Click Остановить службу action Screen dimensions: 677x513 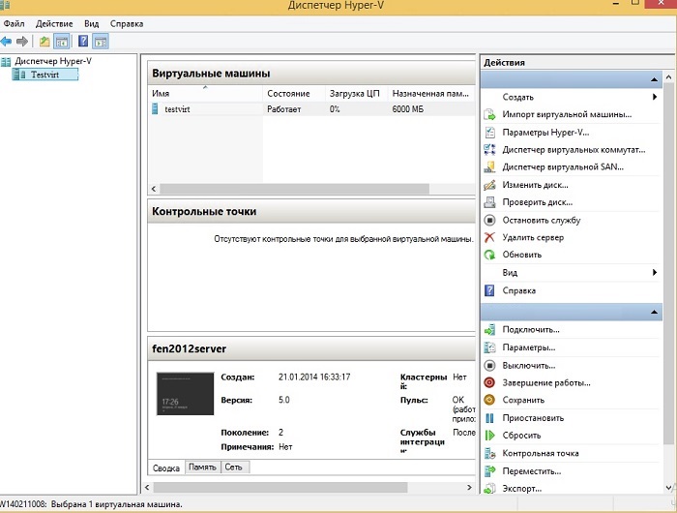(542, 220)
